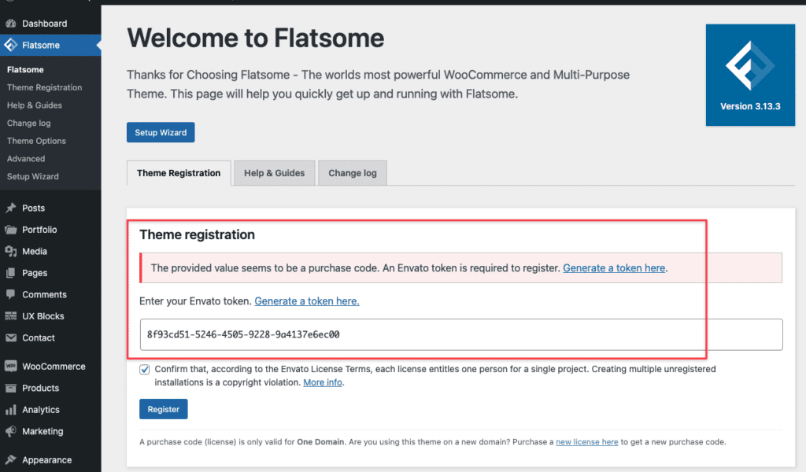This screenshot has height=472, width=806.
Task: Click the Flatsome Version 3.13.3 logo badge
Action: [x=750, y=75]
